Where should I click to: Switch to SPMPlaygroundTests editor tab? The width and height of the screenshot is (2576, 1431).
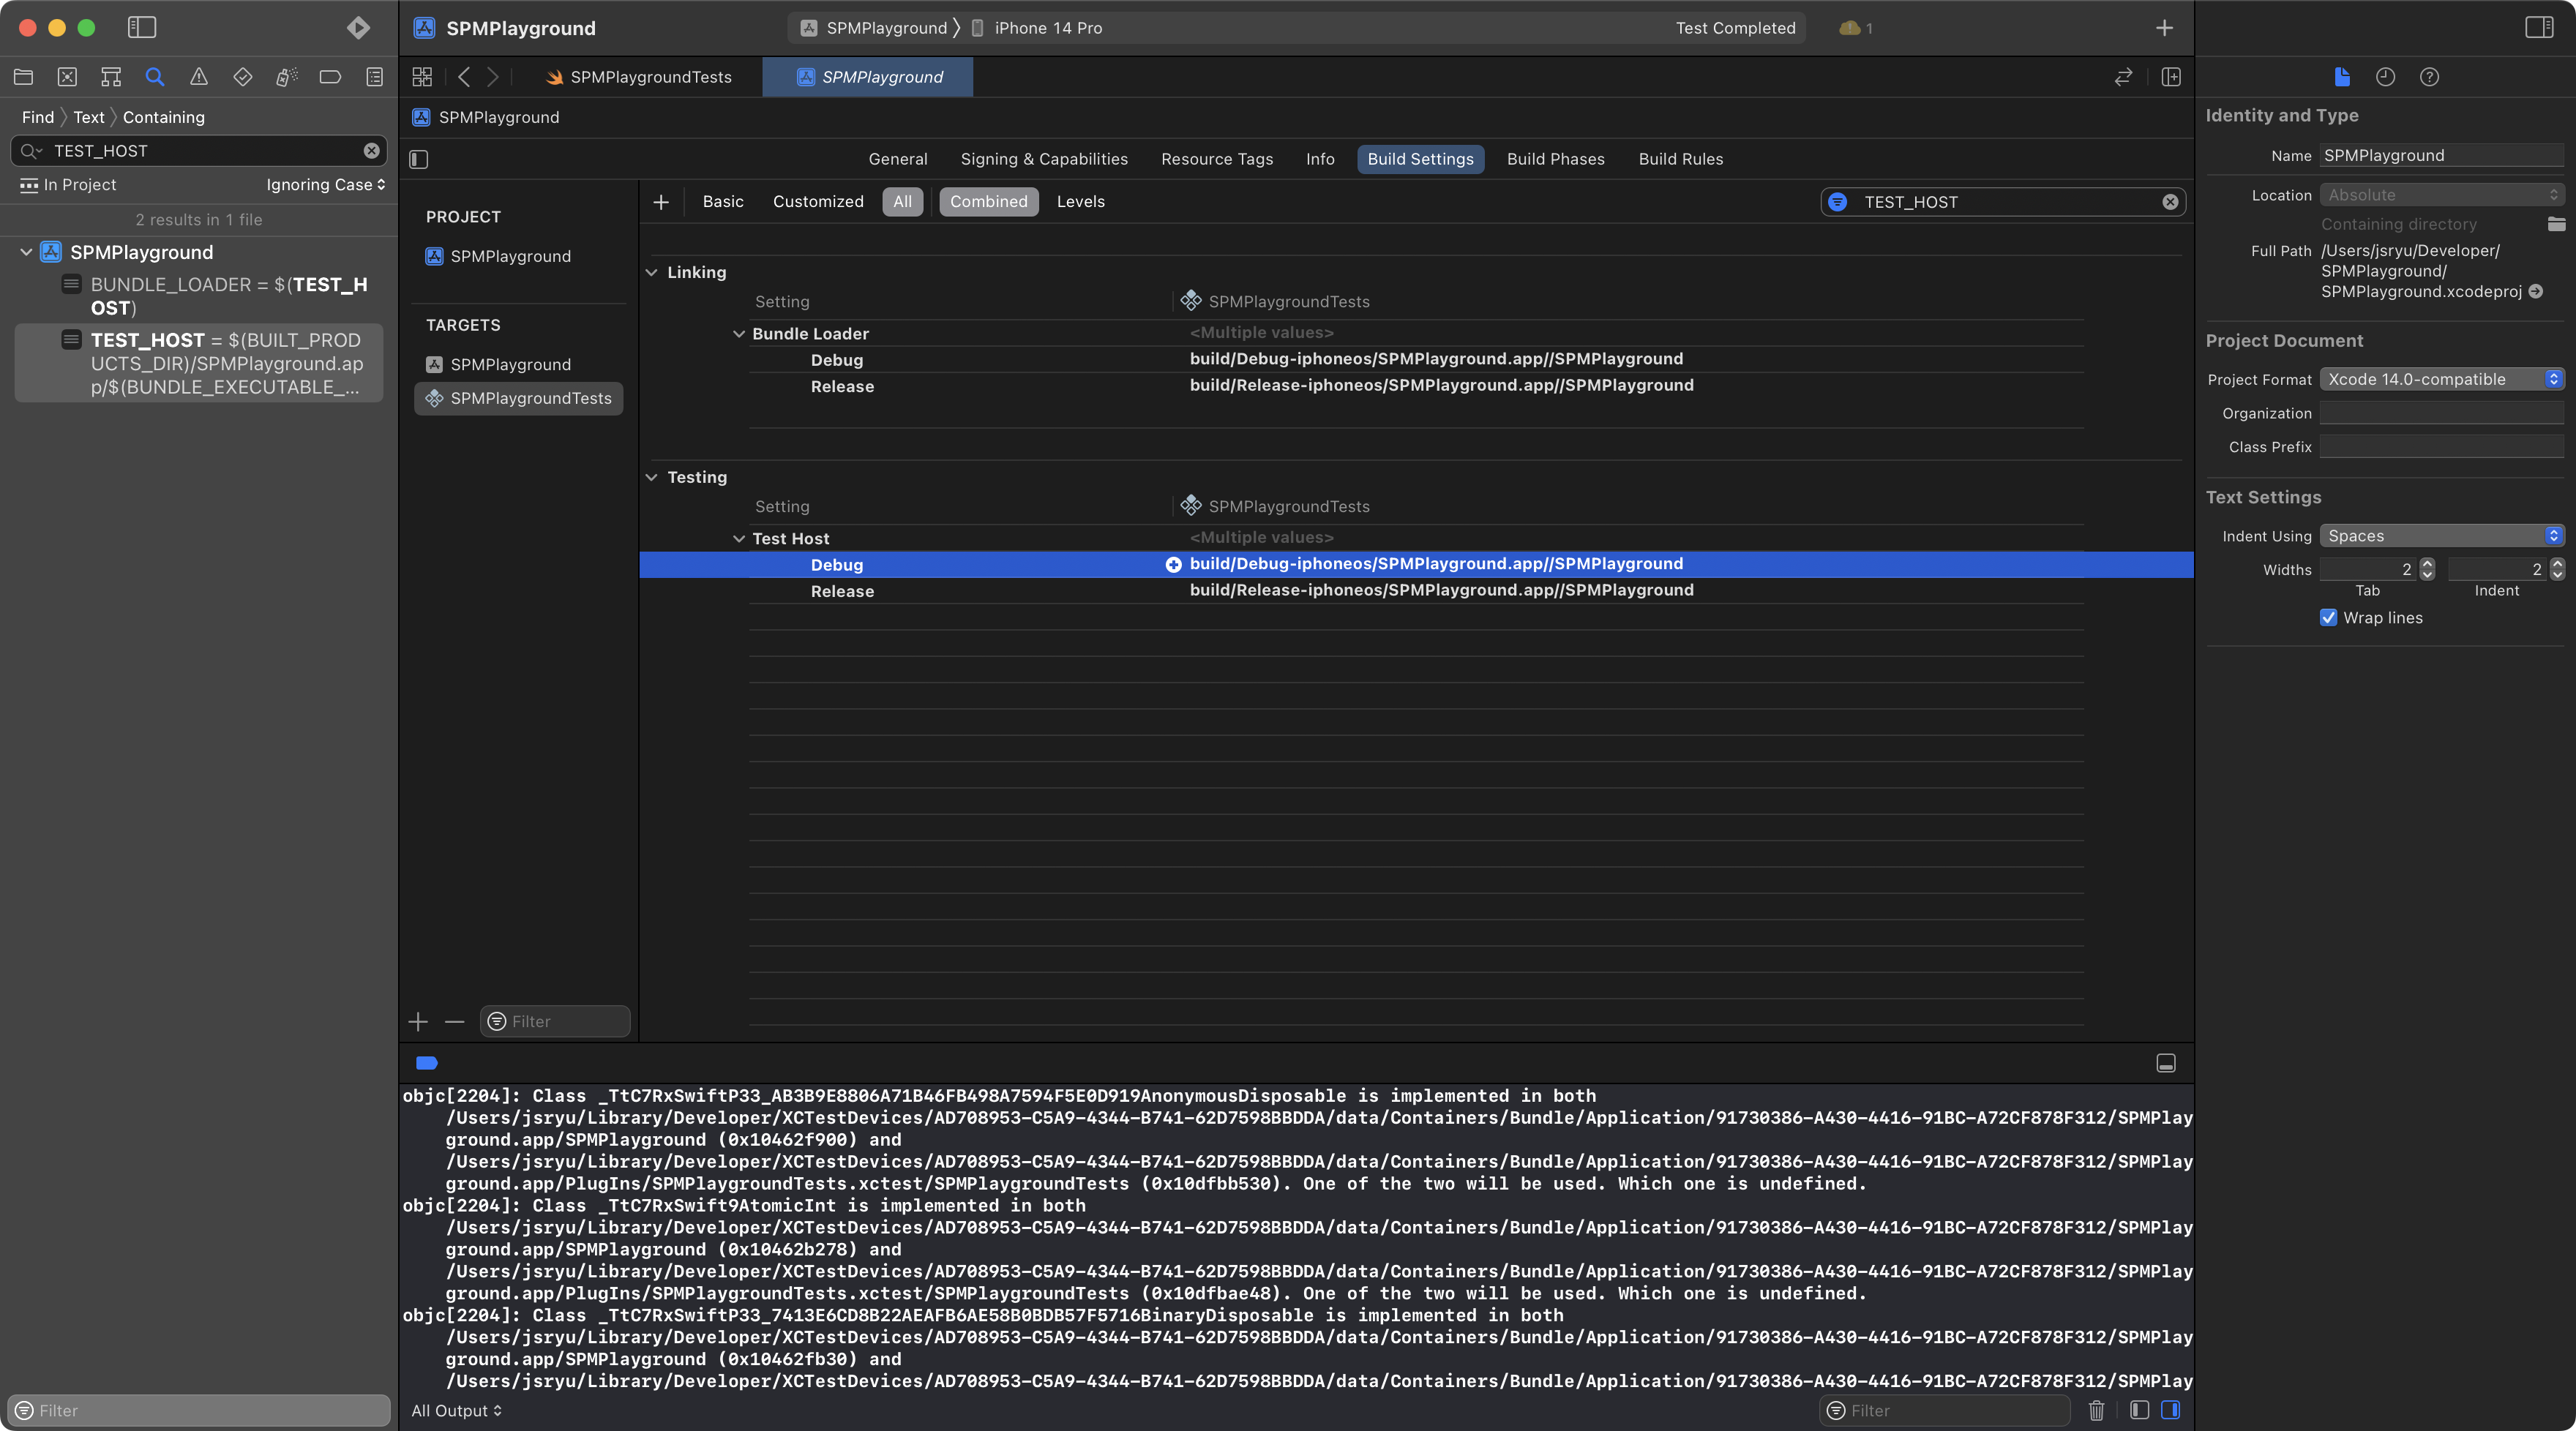tap(640, 77)
